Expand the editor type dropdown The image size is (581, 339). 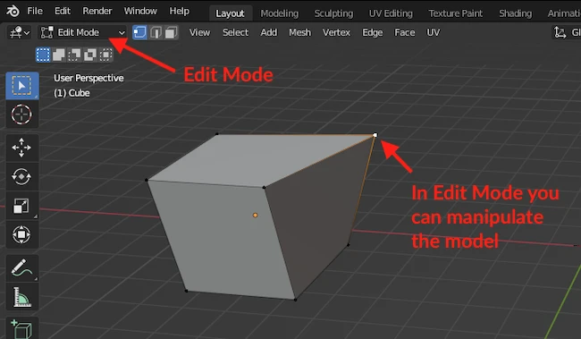(x=20, y=32)
